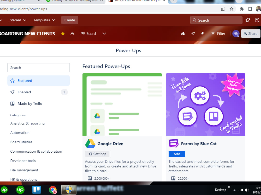Click the network signal tray icon
This screenshot has height=195, width=261.
click(241, 190)
